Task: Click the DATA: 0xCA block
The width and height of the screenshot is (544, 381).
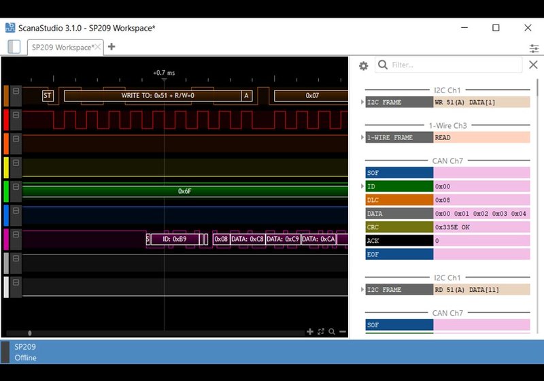Action: click(x=318, y=239)
